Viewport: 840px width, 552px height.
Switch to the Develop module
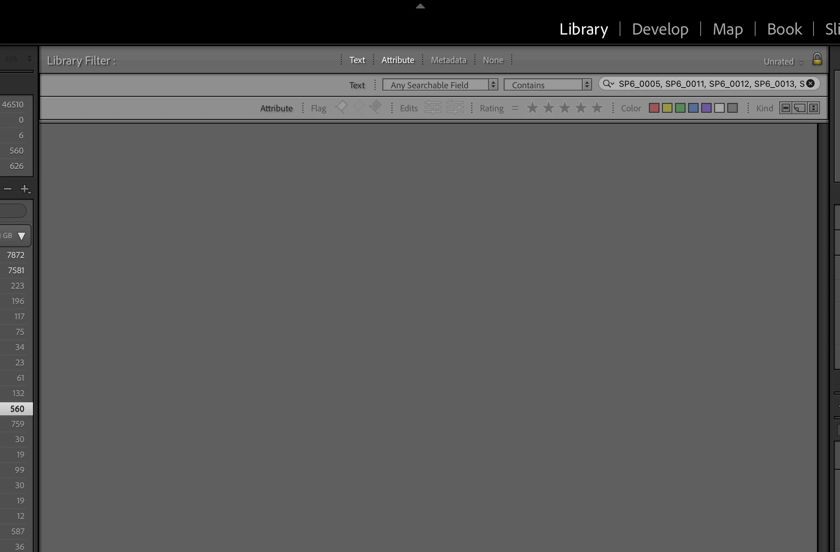point(660,29)
